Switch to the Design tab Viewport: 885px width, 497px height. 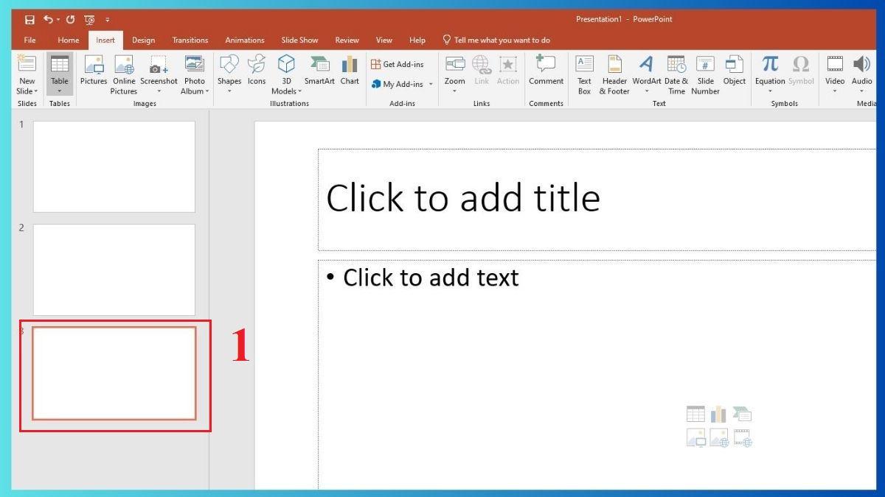(143, 40)
